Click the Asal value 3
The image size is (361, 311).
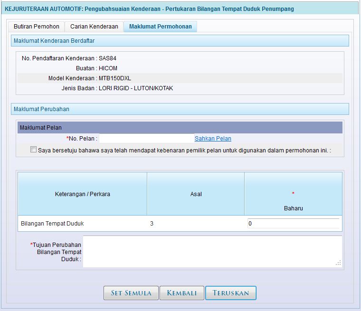(x=152, y=224)
